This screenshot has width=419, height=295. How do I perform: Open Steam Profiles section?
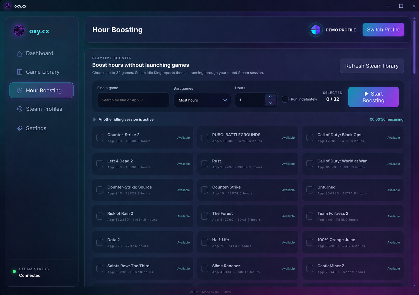42,109
